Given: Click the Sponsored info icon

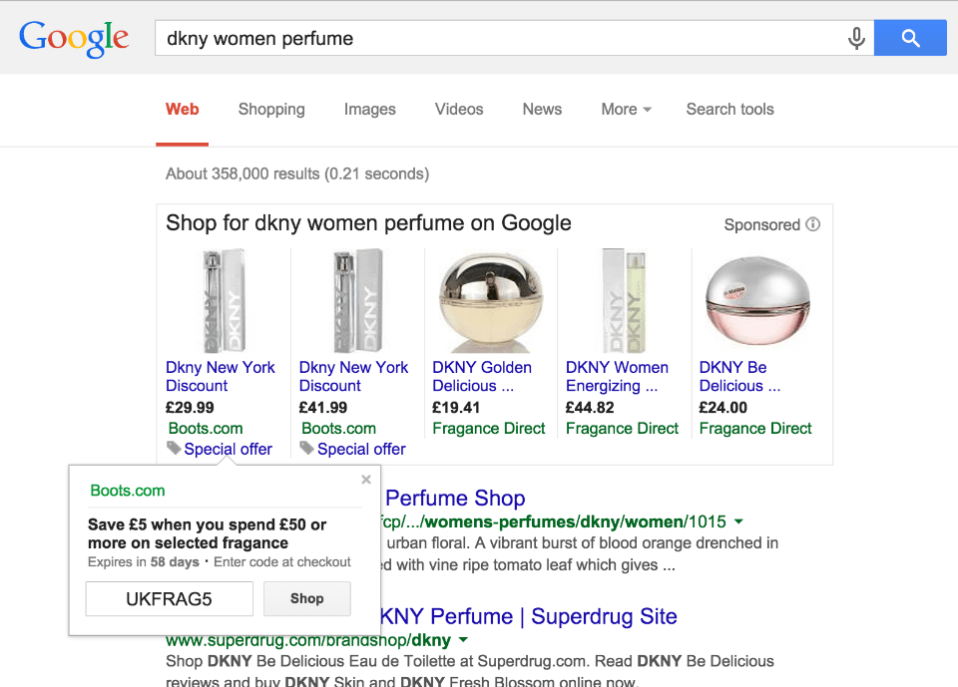Looking at the screenshot, I should [x=813, y=224].
